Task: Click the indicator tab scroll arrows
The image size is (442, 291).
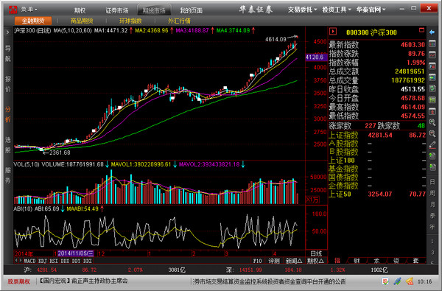Action: tap(18, 261)
